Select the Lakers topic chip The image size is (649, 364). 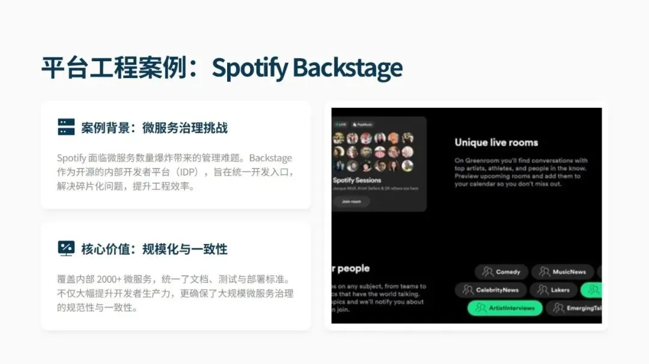[x=553, y=290]
